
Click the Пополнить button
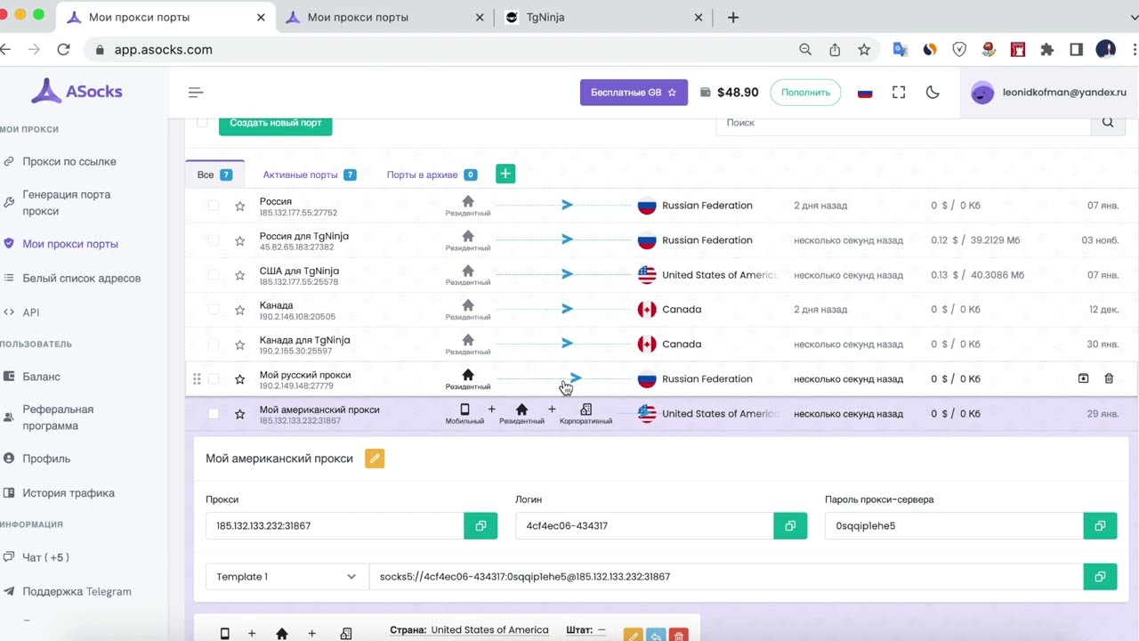805,93
